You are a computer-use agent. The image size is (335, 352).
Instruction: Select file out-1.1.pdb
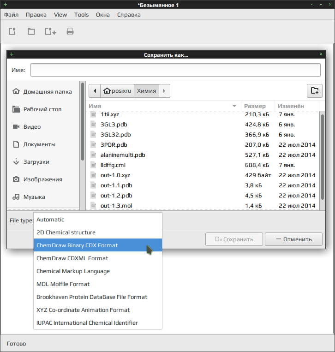[x=203, y=185]
